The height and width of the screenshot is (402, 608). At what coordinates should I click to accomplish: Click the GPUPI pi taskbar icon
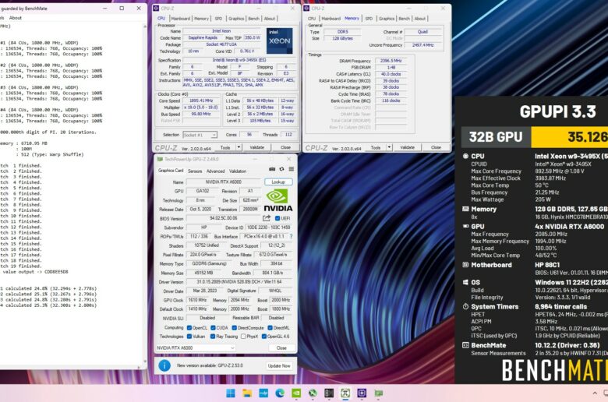pos(345,393)
